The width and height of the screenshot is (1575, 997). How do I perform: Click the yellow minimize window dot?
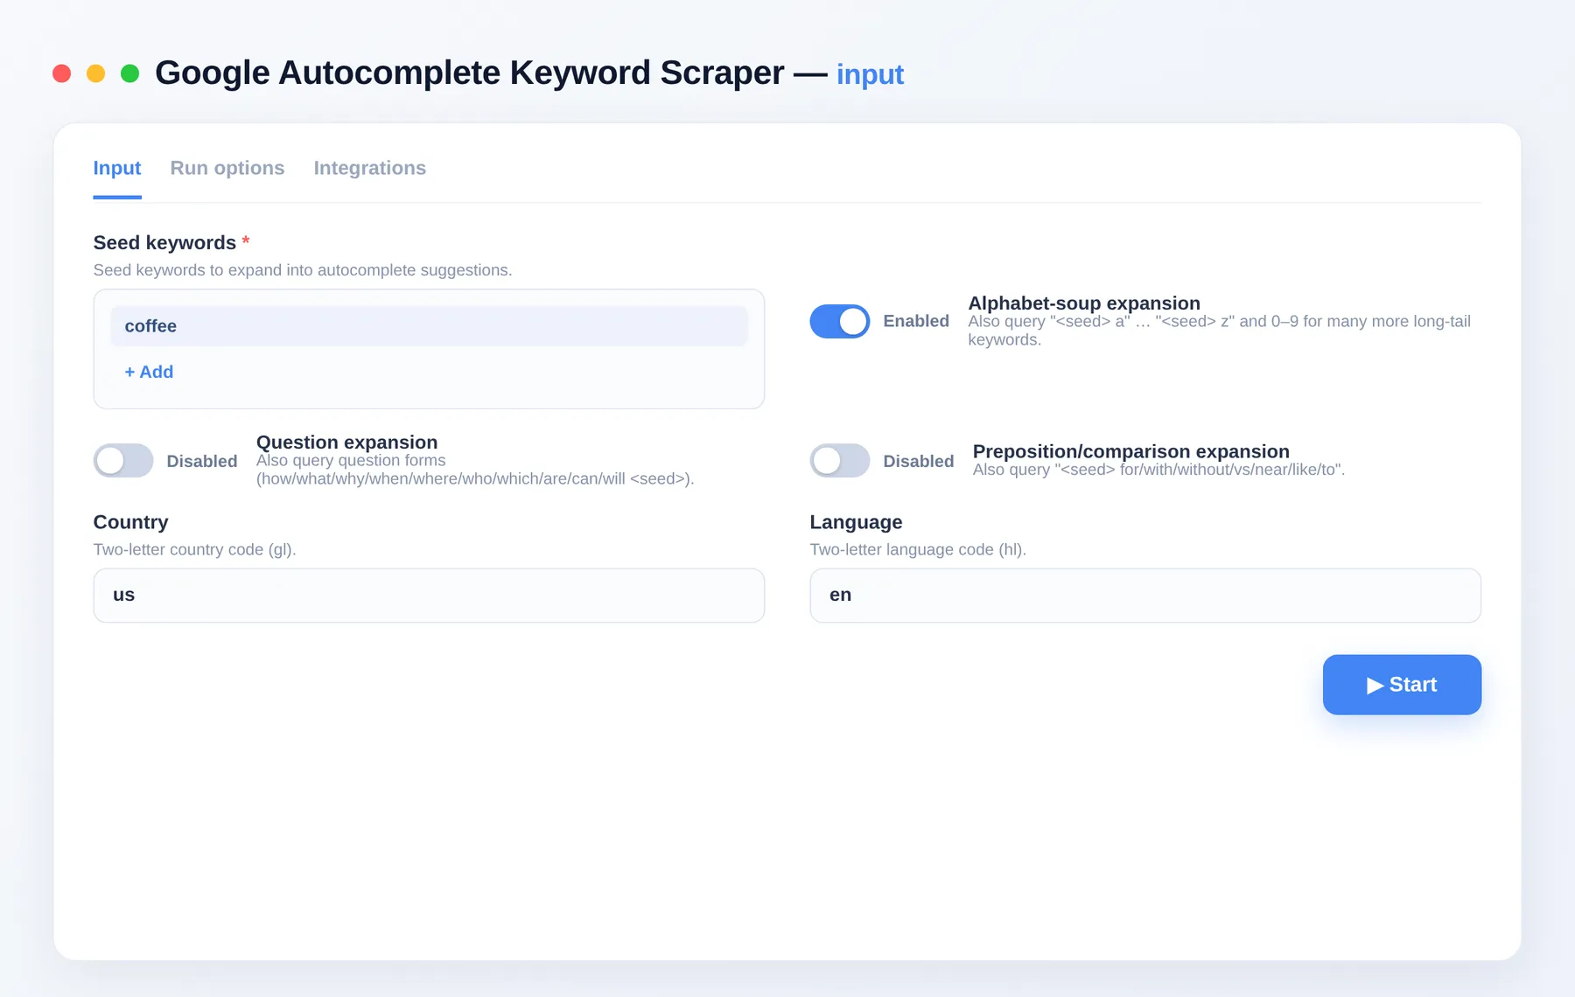[95, 73]
